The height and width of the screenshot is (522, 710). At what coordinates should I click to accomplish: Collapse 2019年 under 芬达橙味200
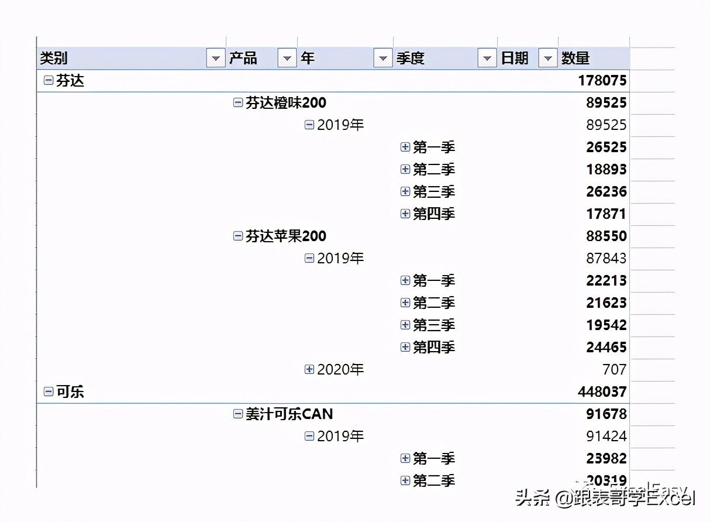coord(309,125)
